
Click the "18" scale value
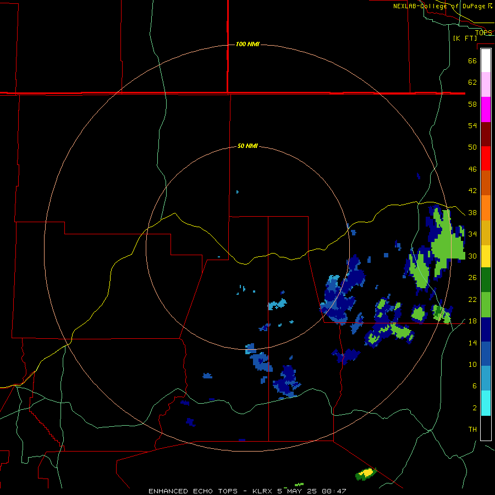[472, 321]
